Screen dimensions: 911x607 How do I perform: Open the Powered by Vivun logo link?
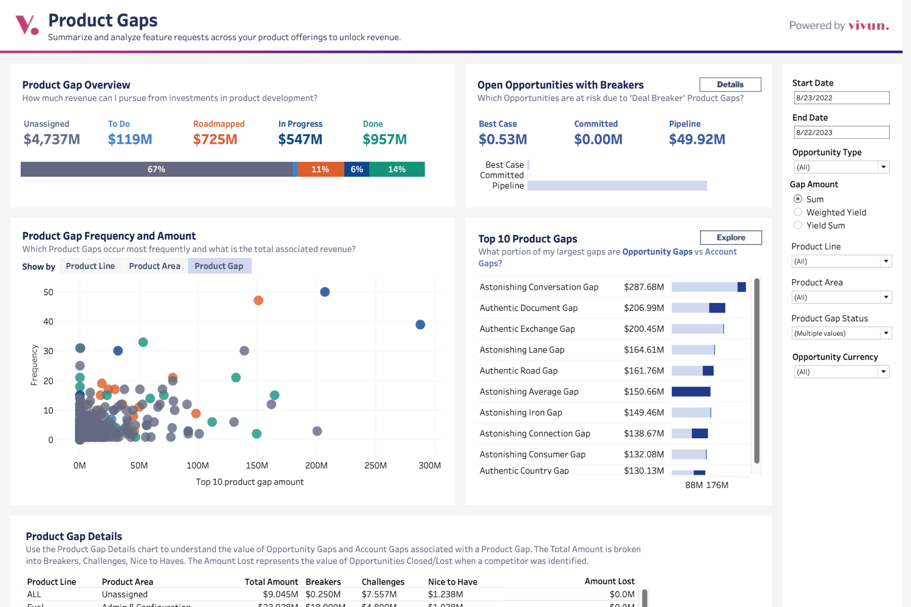839,25
